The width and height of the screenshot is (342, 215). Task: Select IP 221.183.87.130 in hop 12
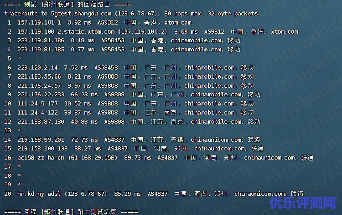41,122
